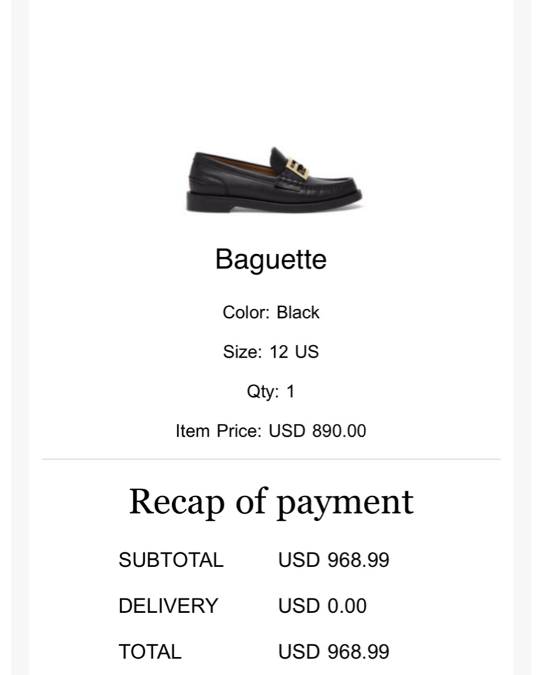Click the Recap of payment heading
This screenshot has height=675, width=541.
(271, 502)
